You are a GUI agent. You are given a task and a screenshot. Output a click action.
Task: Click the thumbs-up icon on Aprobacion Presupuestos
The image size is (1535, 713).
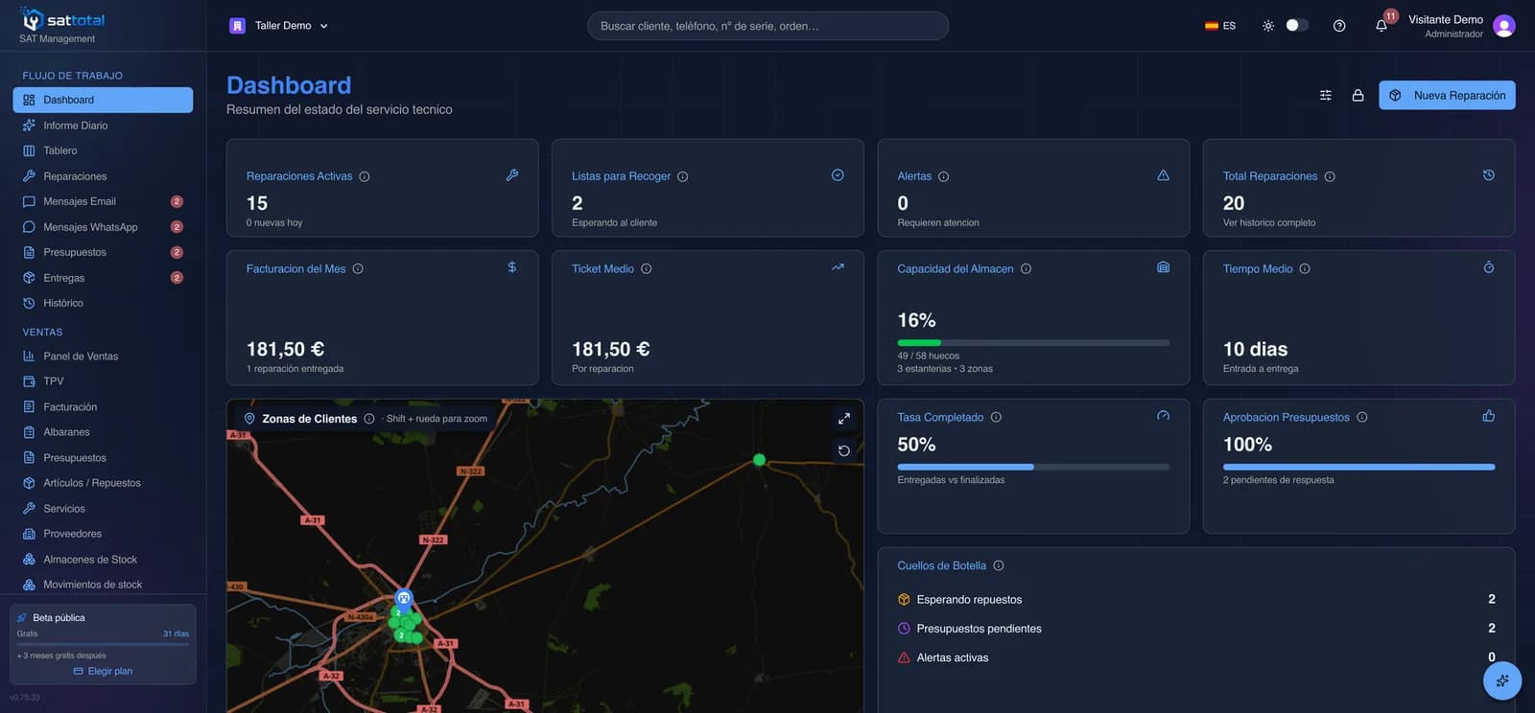[x=1489, y=416]
